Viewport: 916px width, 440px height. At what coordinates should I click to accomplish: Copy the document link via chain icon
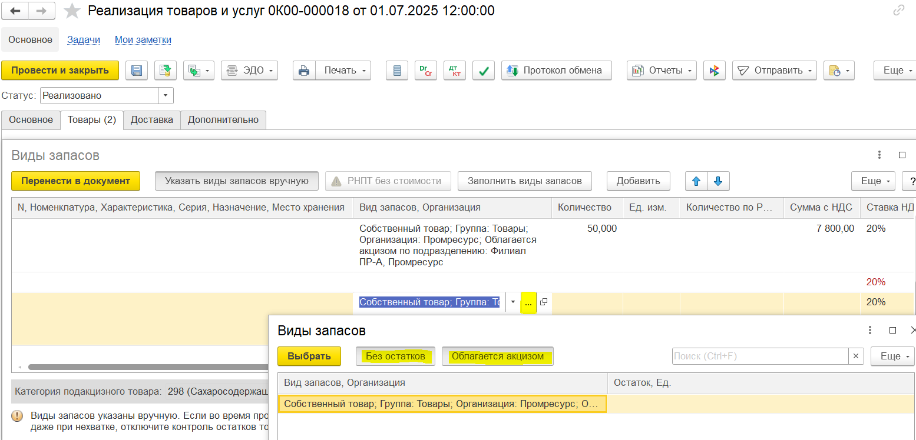click(x=898, y=10)
